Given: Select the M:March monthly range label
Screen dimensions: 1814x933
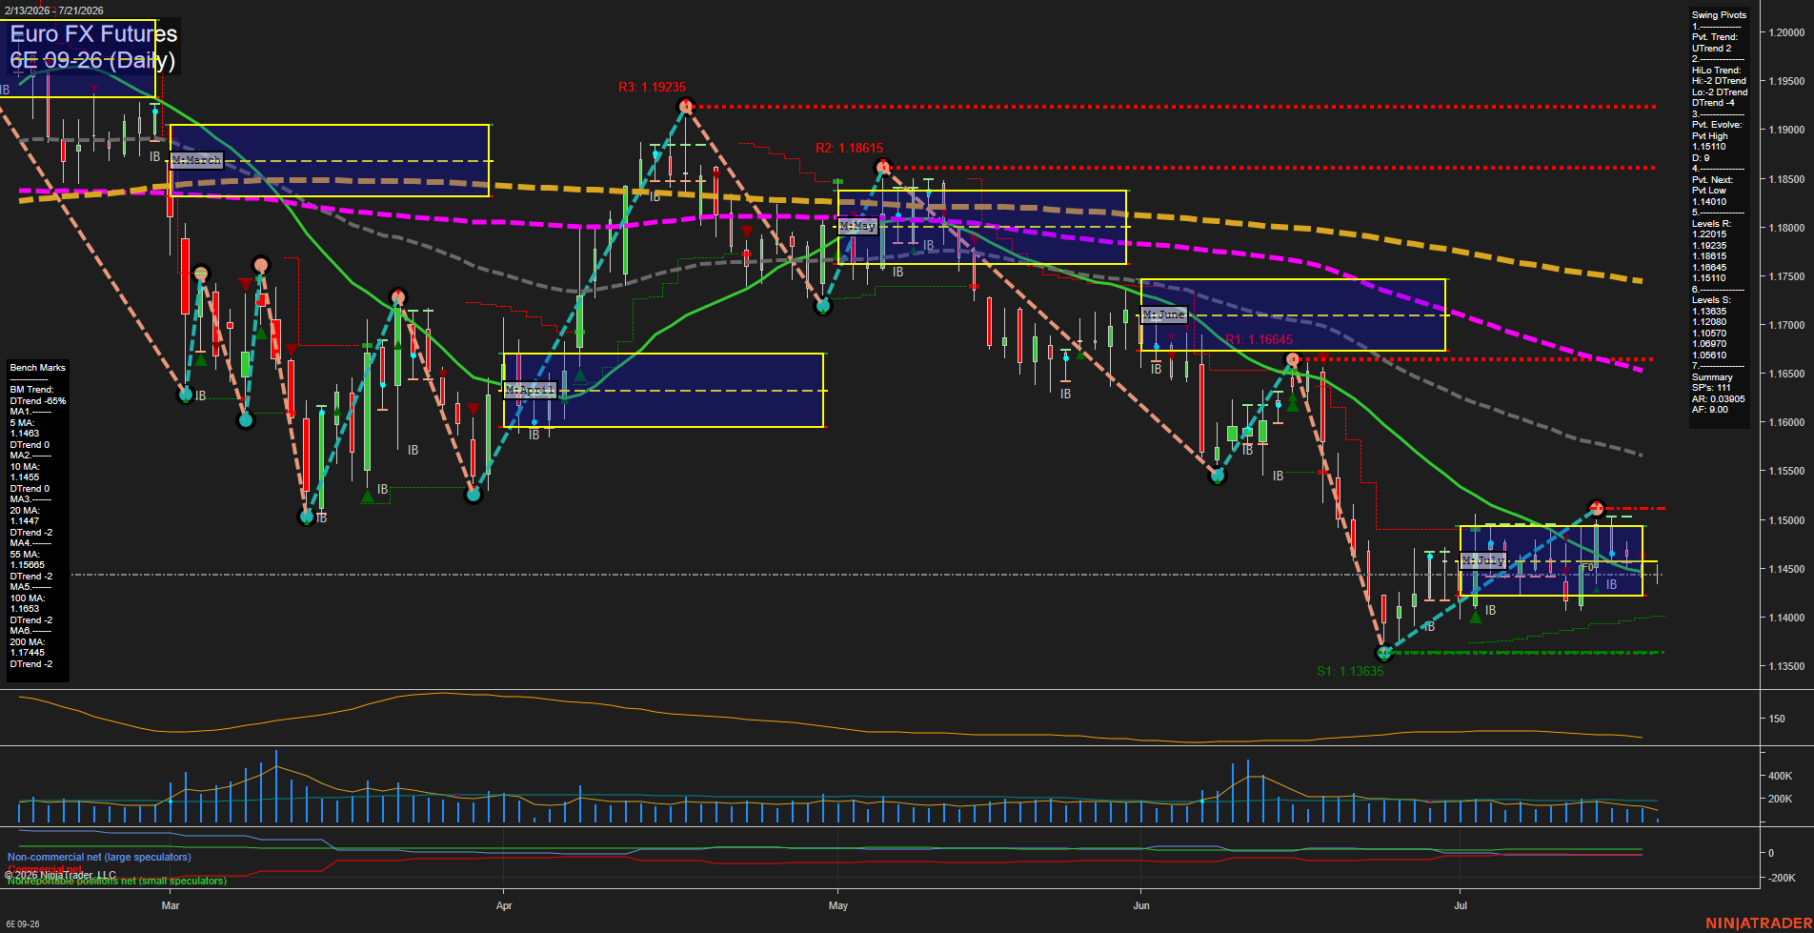Looking at the screenshot, I should (x=197, y=160).
